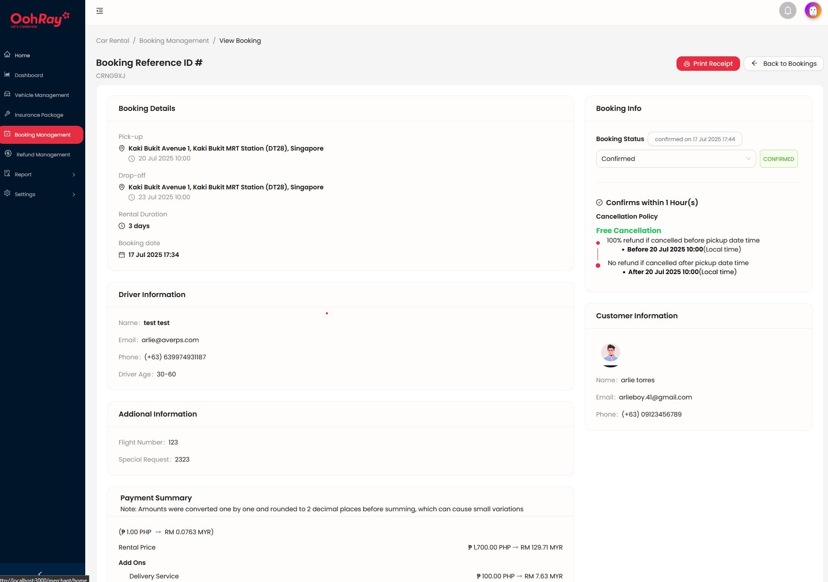Open Dashboard using its chart icon

7,75
